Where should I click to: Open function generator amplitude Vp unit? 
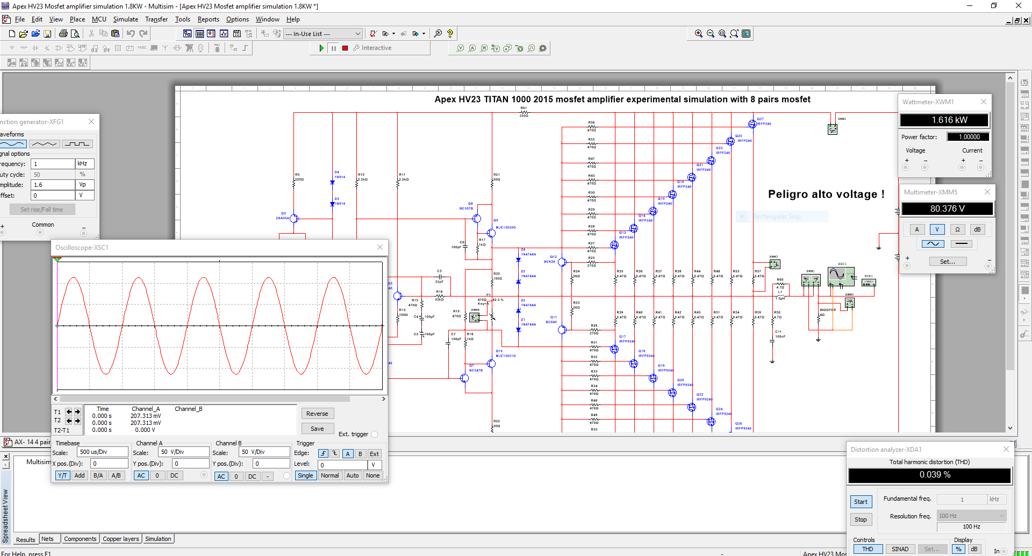click(85, 185)
